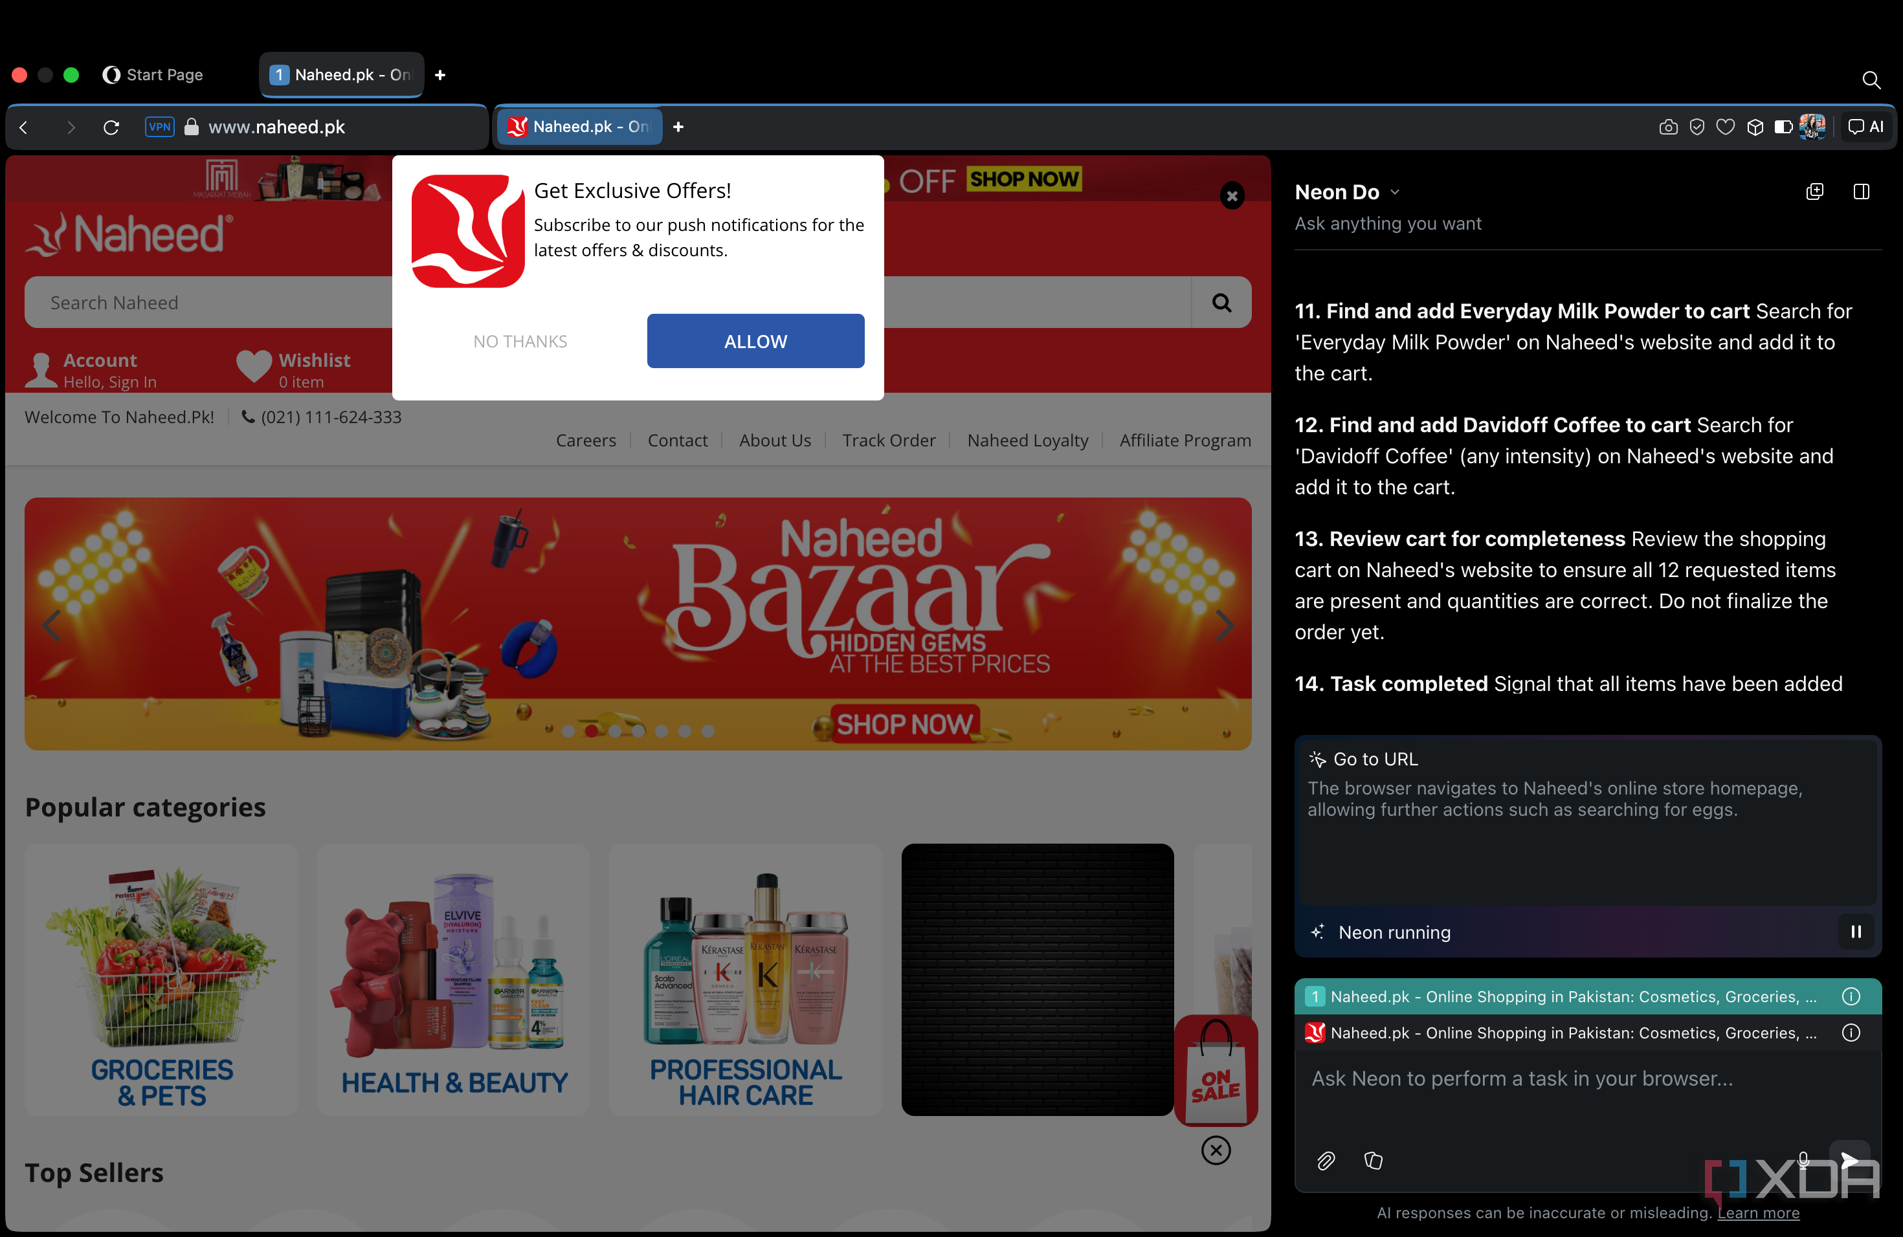Open the cards icon beside paperclip
This screenshot has height=1237, width=1903.
(1373, 1160)
